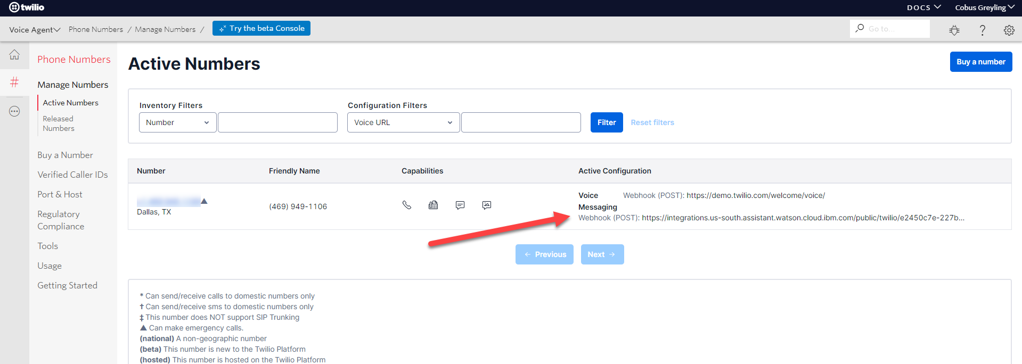Viewport: 1022px width, 364px height.
Task: Click the fax capability icon
Action: (434, 205)
